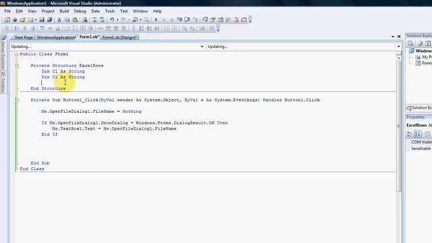Select My Project in Solution Explorer
This screenshot has height=243, width=432.
[424, 57]
